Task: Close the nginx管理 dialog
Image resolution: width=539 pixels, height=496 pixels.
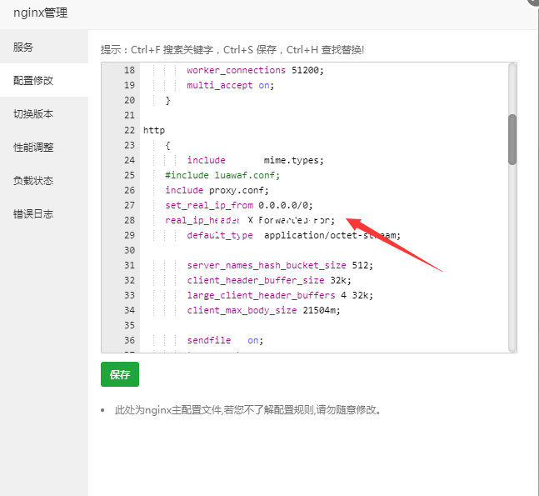Action: coord(532,3)
